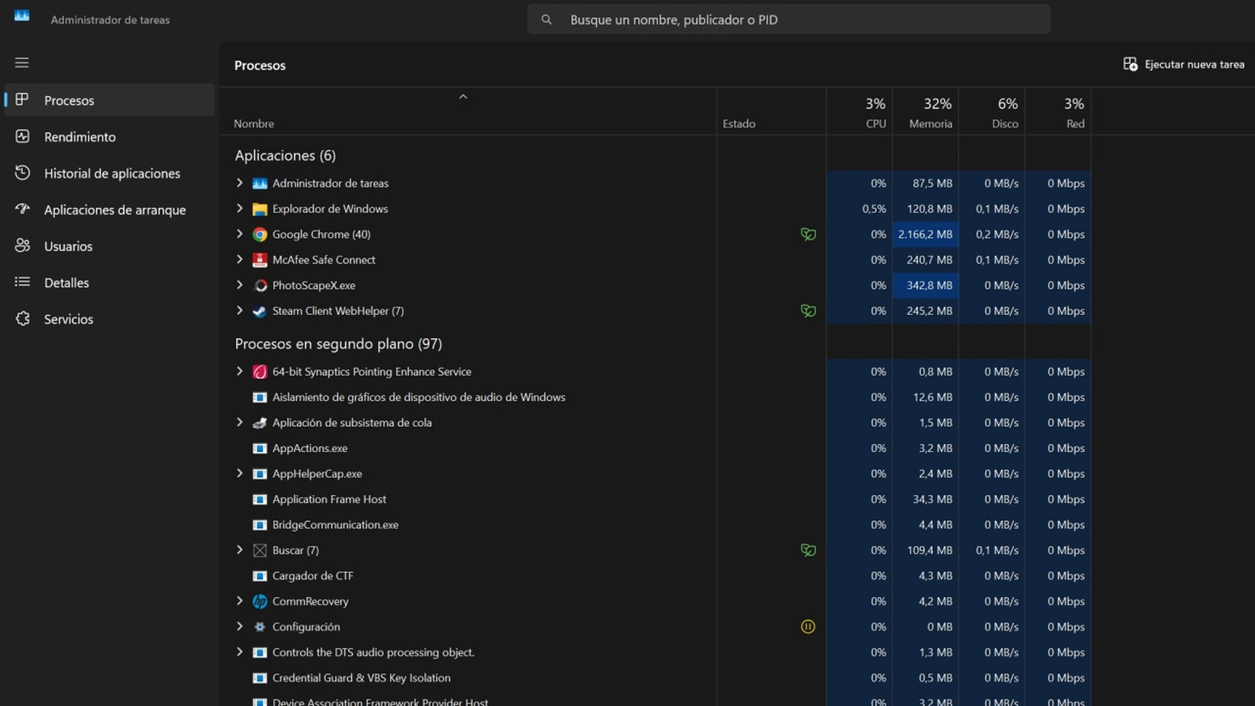Expand McAfee Safe Connect row
This screenshot has width=1255, height=706.
coord(239,259)
